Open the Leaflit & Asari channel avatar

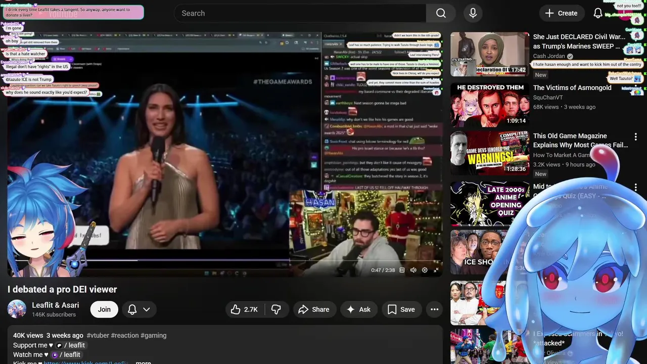[x=17, y=309]
